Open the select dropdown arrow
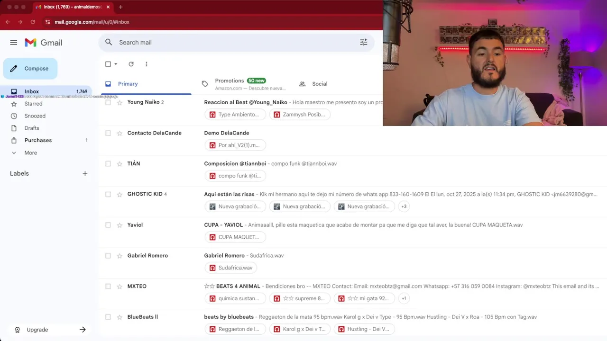Viewport: 607px width, 341px height. (x=116, y=64)
